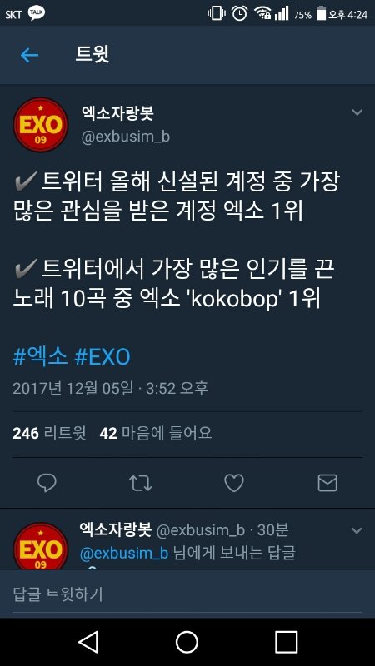Tap the blue back arrow
375x666 pixels.
29,55
